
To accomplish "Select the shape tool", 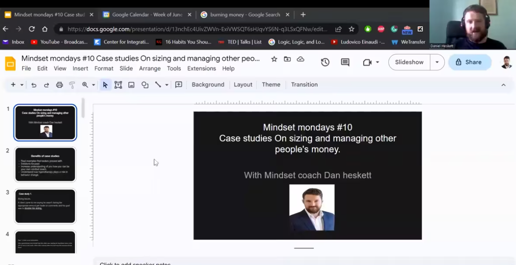I will pyautogui.click(x=145, y=85).
